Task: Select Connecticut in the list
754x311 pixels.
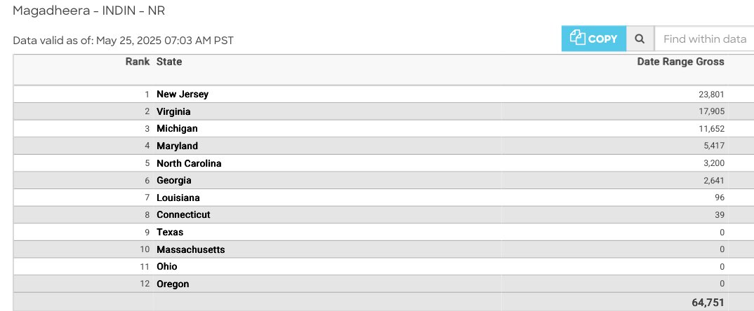Action: coord(183,214)
